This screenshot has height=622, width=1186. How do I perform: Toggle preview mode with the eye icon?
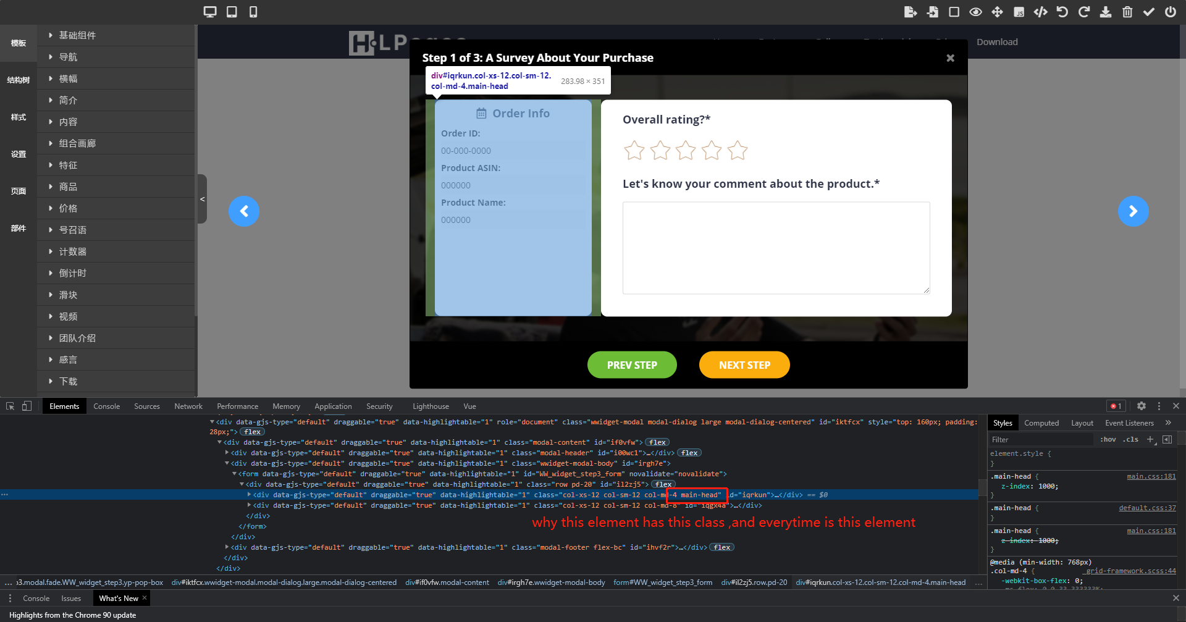[x=976, y=12]
